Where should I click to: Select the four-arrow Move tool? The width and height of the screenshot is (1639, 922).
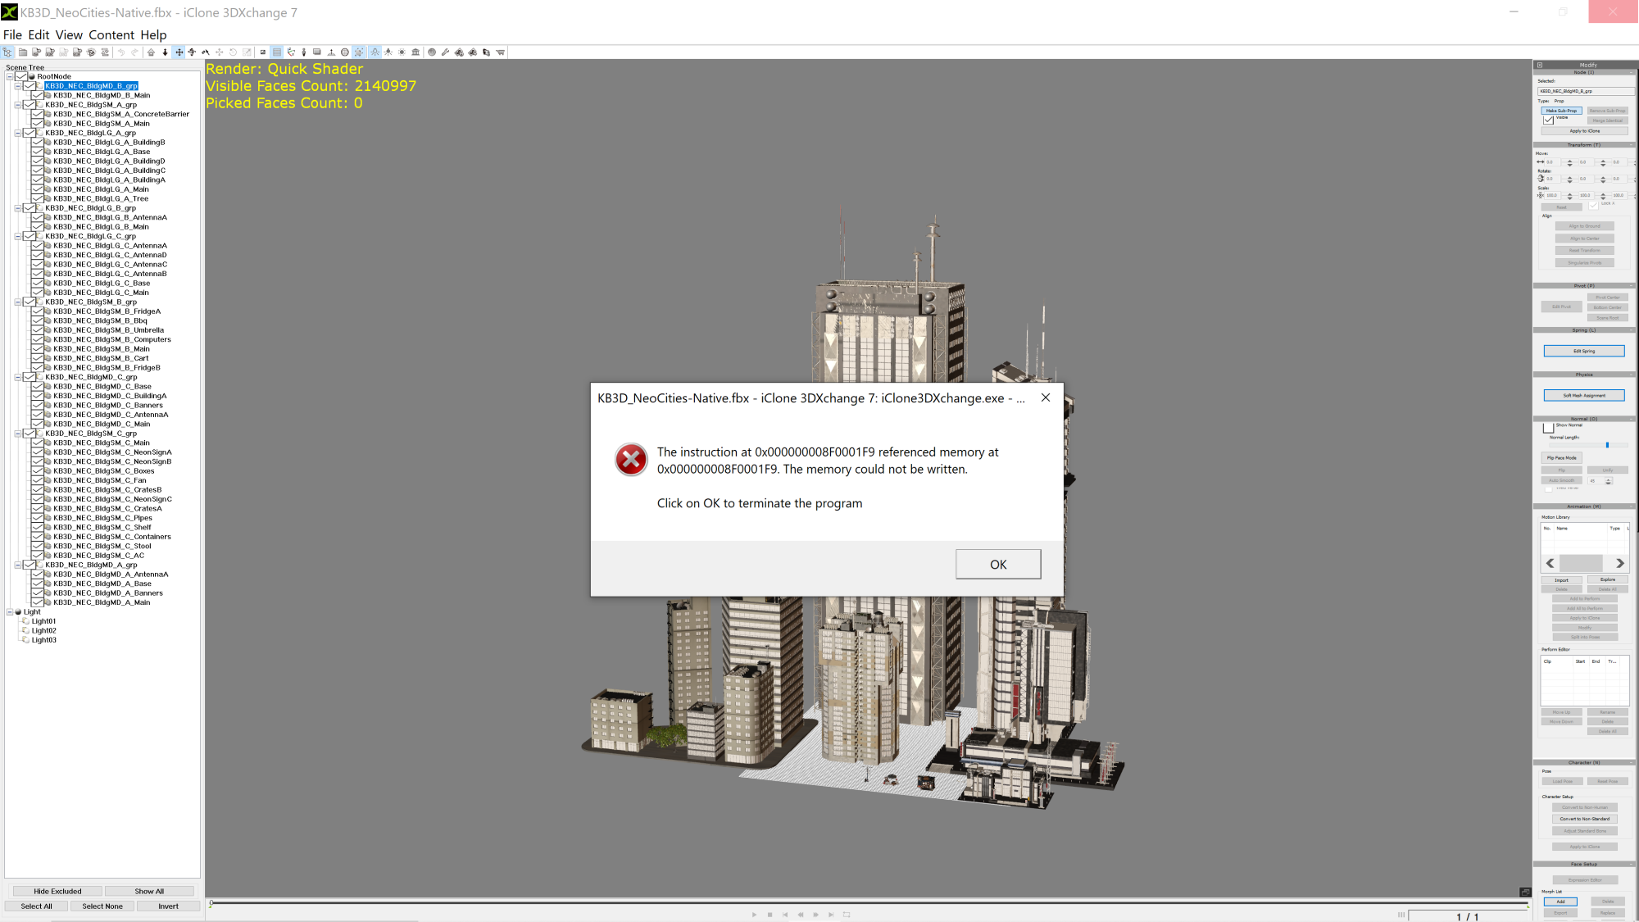[x=179, y=52]
